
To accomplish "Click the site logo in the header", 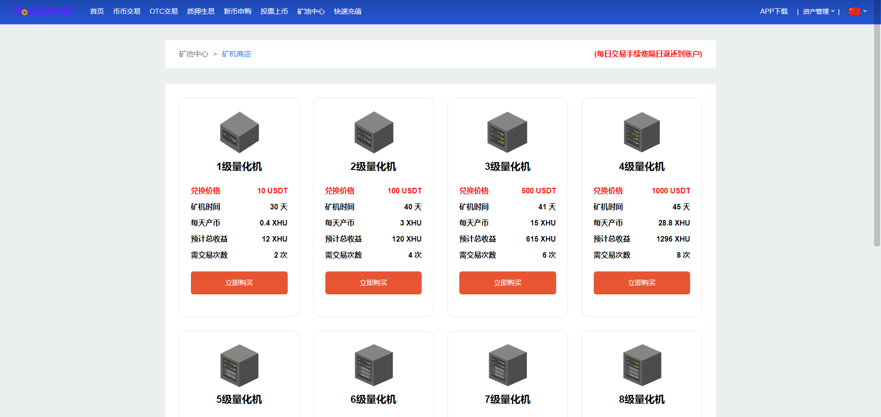I will [42, 11].
